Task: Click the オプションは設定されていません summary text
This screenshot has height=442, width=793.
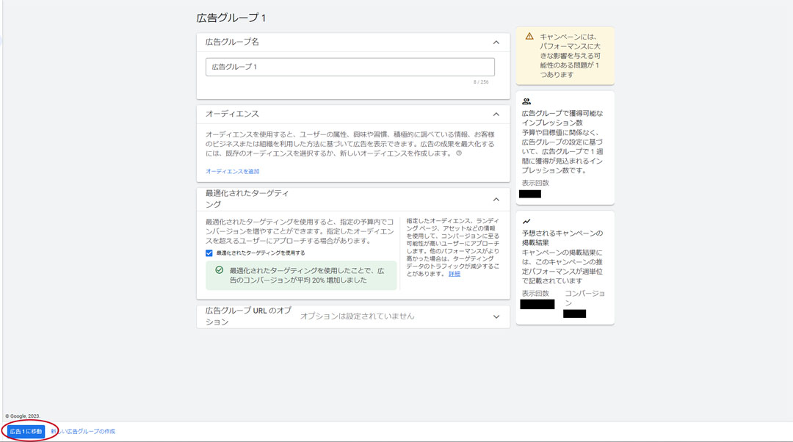Action: pyautogui.click(x=357, y=316)
